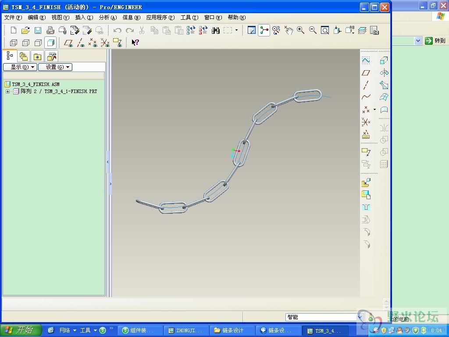
Task: Select the Sketch tool in right toolbar
Action: click(366, 60)
